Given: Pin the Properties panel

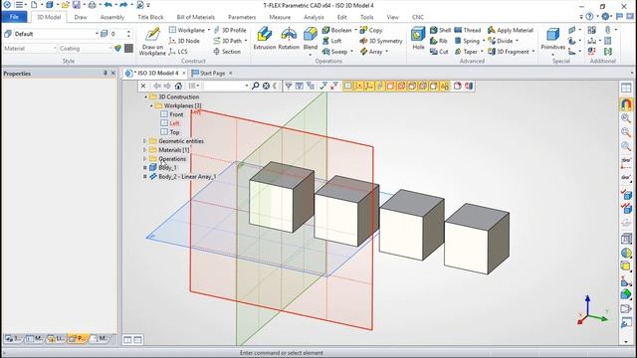Looking at the screenshot, I should [x=105, y=73].
